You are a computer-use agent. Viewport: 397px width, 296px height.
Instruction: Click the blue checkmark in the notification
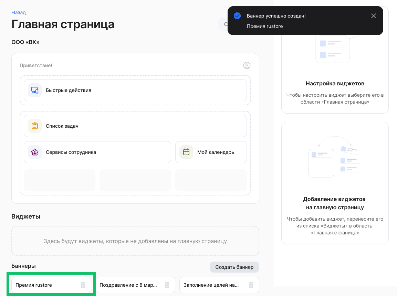coord(237,15)
